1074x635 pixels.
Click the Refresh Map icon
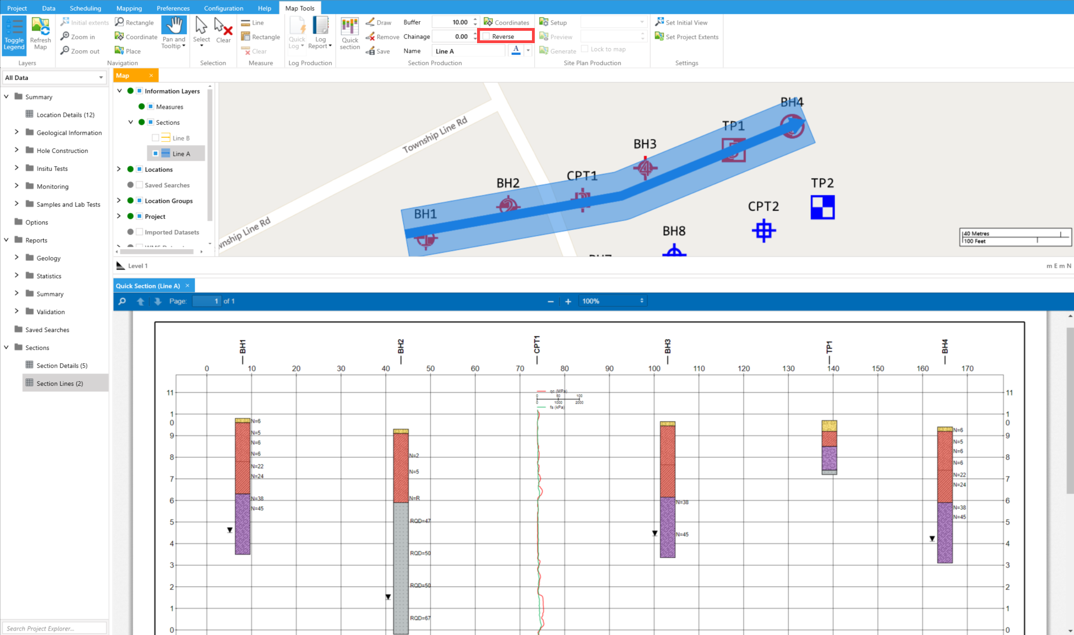40,34
